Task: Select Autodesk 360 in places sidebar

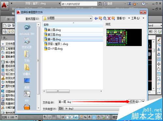Action: point(27,29)
